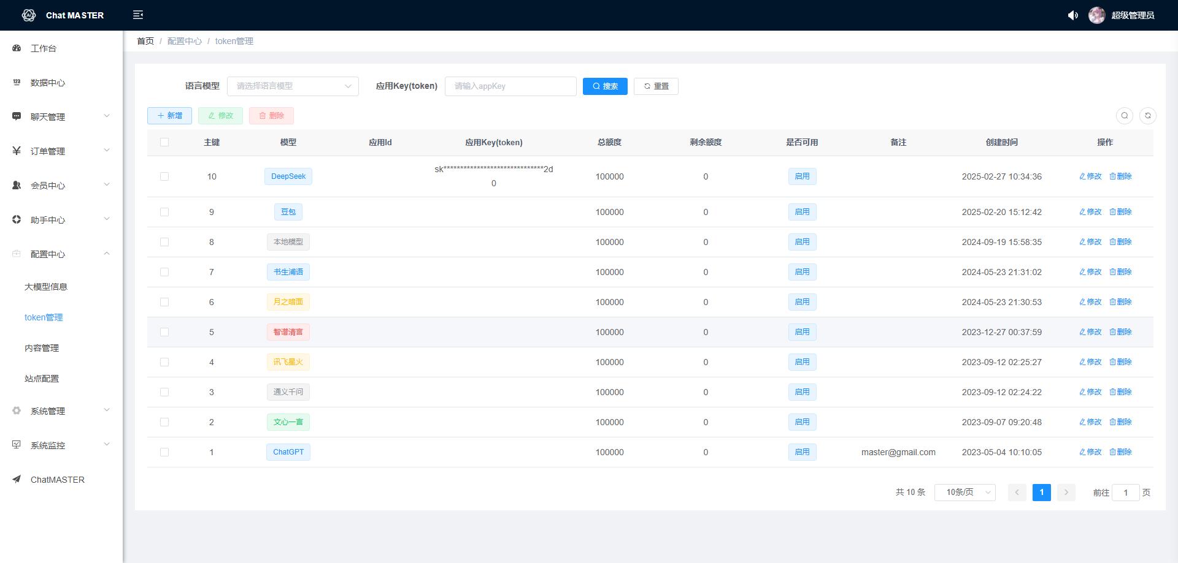Expand the 订单管理 menu chevron
This screenshot has height=563, width=1178.
107,150
